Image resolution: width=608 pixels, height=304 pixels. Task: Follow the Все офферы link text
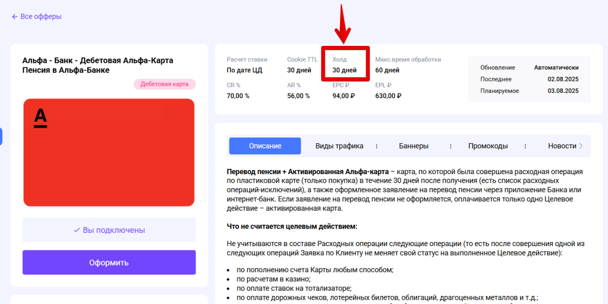tap(41, 17)
